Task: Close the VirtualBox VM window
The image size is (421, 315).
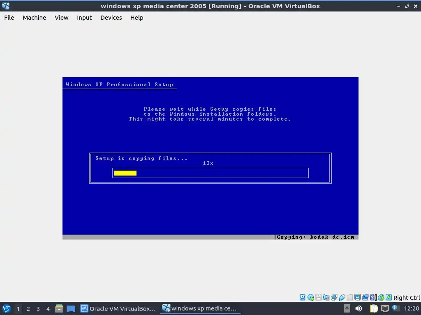Action: pyautogui.click(x=415, y=6)
